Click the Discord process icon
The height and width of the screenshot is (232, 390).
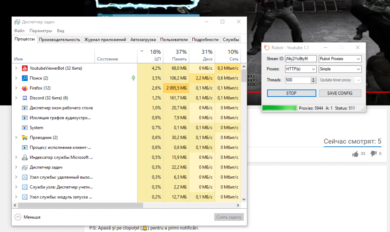pyautogui.click(x=25, y=98)
